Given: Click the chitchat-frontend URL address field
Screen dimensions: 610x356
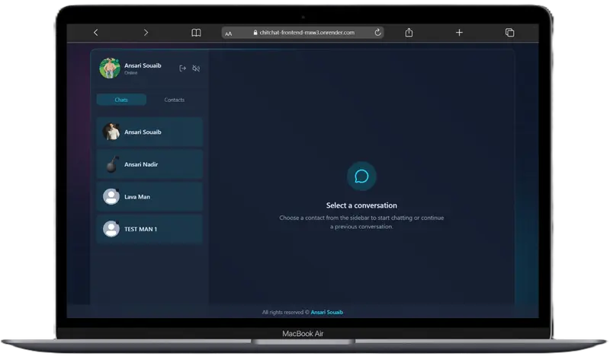Looking at the screenshot, I should coord(303,33).
